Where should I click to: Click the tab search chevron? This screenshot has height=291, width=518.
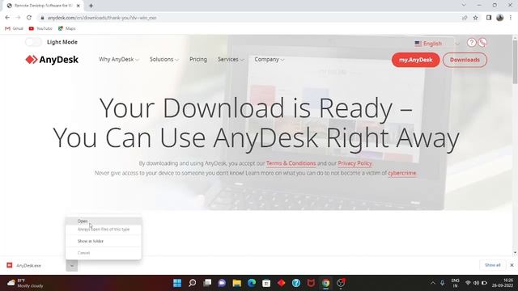click(464, 6)
